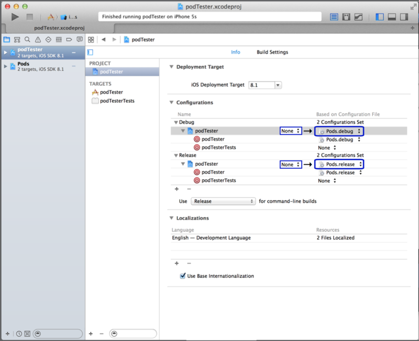The image size is (419, 341).
Task: Open related items grid menu
Action: click(91, 40)
